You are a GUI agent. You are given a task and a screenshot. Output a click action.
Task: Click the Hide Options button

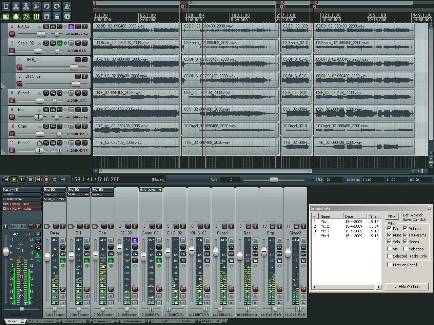point(407,287)
